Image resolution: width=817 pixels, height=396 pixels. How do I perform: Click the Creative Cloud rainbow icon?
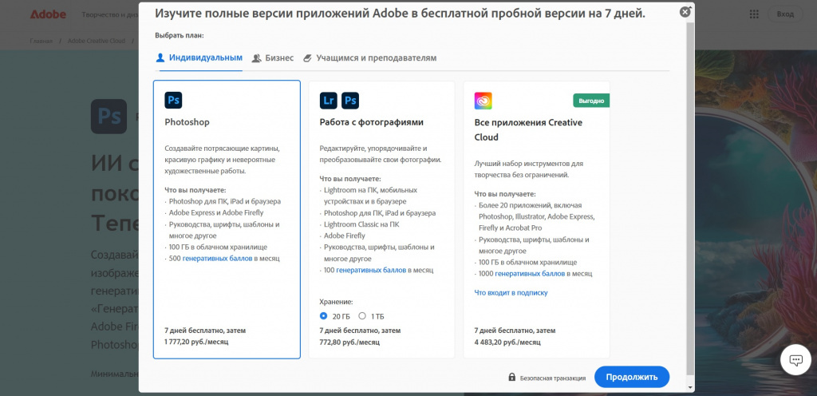coord(483,100)
